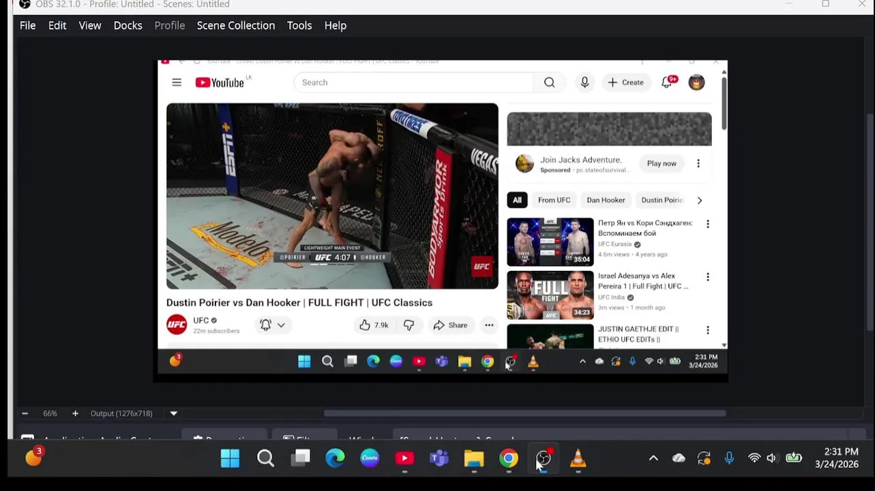Click the Dustin Poirier fight video player

click(x=332, y=196)
